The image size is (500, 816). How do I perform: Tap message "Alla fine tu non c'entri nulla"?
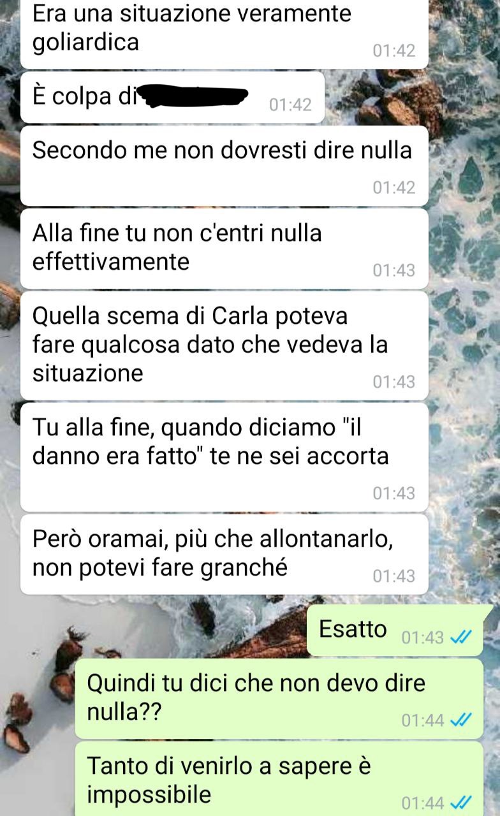(224, 248)
